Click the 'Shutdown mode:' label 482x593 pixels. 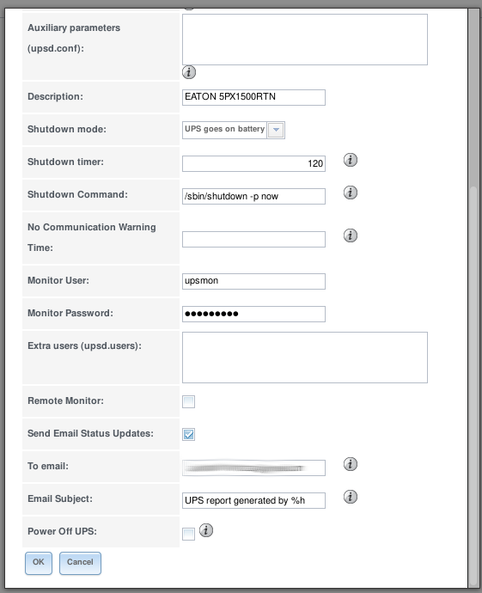click(67, 129)
